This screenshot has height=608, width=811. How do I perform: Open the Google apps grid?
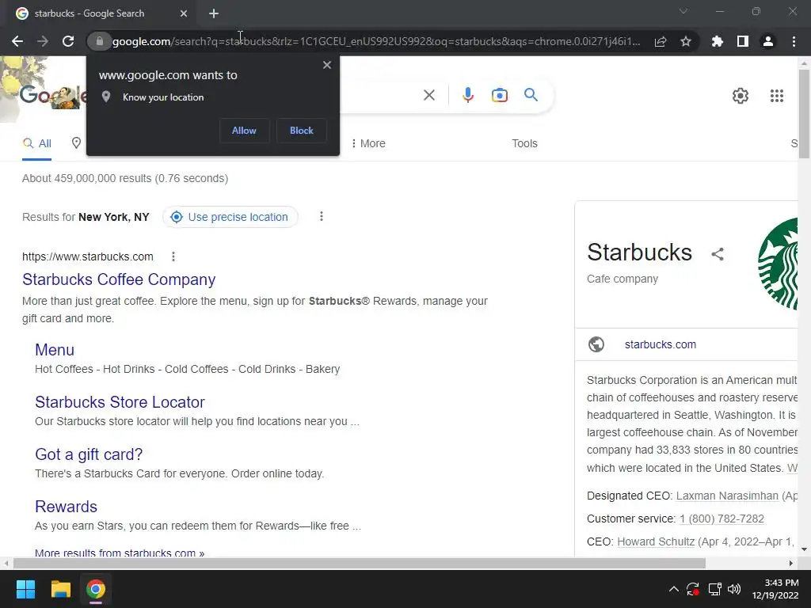pyautogui.click(x=777, y=96)
